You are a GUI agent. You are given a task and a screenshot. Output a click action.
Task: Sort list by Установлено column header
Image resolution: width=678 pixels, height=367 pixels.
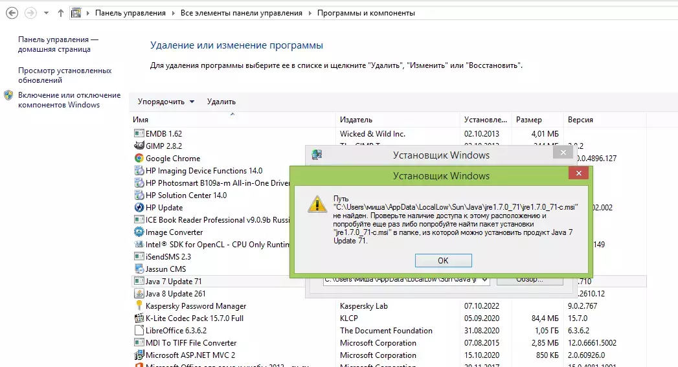(x=486, y=120)
